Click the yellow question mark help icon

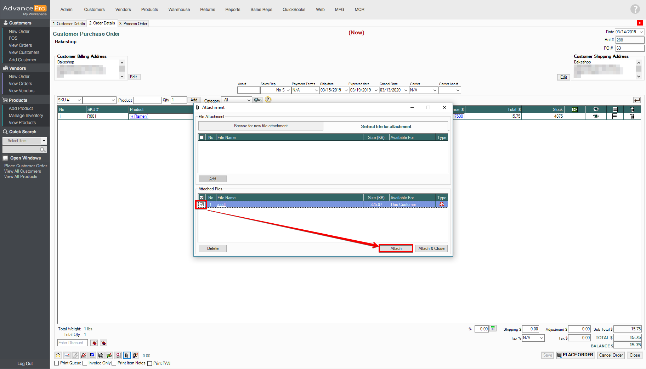(x=268, y=100)
